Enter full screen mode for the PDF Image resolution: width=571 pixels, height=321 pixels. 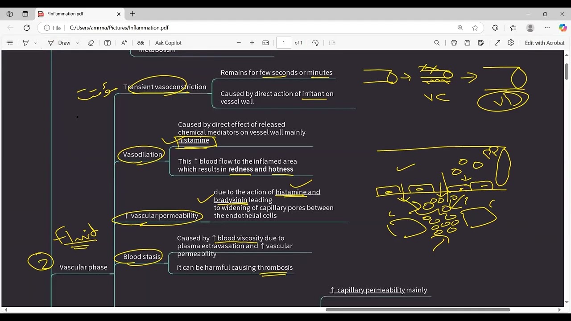click(497, 43)
